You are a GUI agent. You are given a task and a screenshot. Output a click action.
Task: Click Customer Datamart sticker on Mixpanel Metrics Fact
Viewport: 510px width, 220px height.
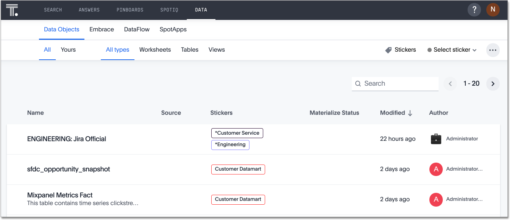point(238,199)
